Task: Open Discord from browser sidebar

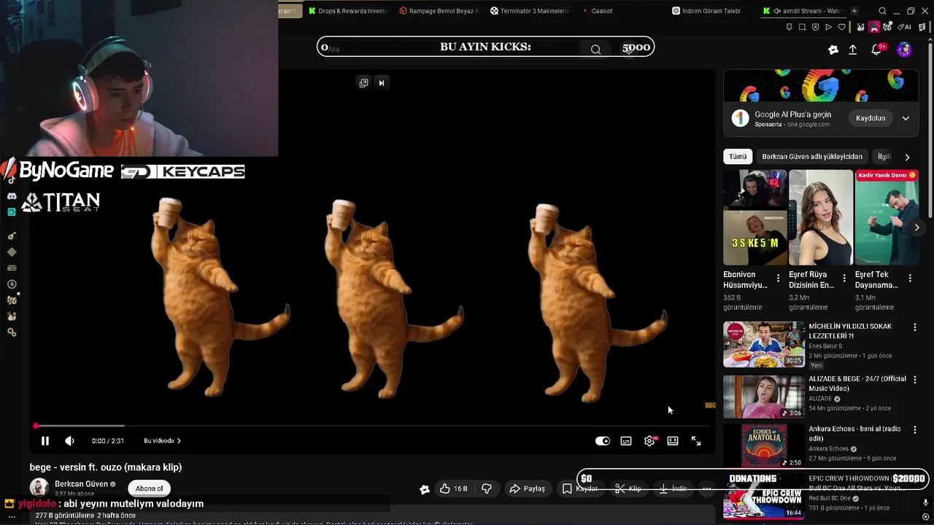Action: coord(12,196)
